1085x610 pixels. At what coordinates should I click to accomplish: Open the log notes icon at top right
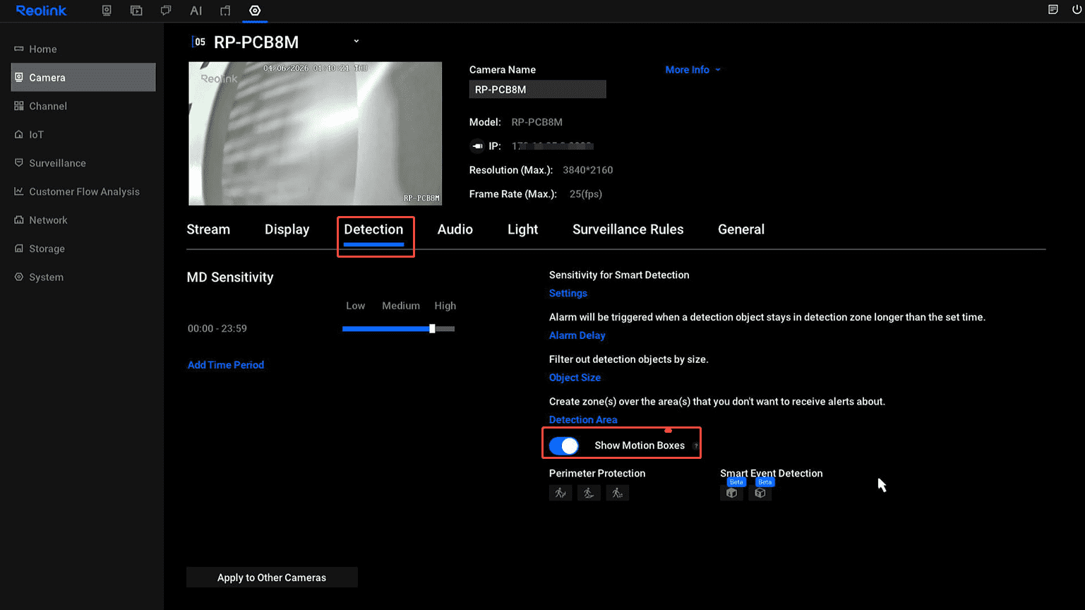click(1053, 9)
